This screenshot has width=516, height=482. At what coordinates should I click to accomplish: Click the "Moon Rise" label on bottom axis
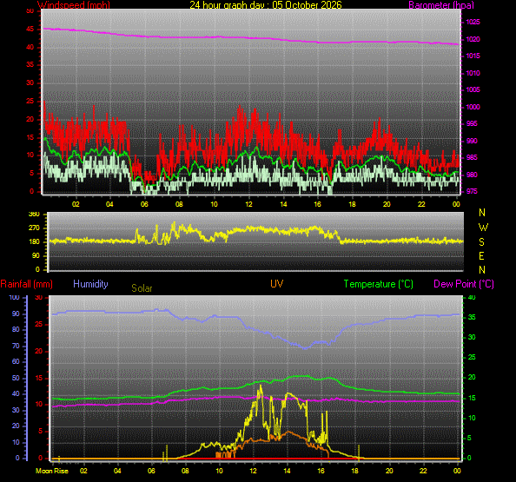(x=52, y=471)
